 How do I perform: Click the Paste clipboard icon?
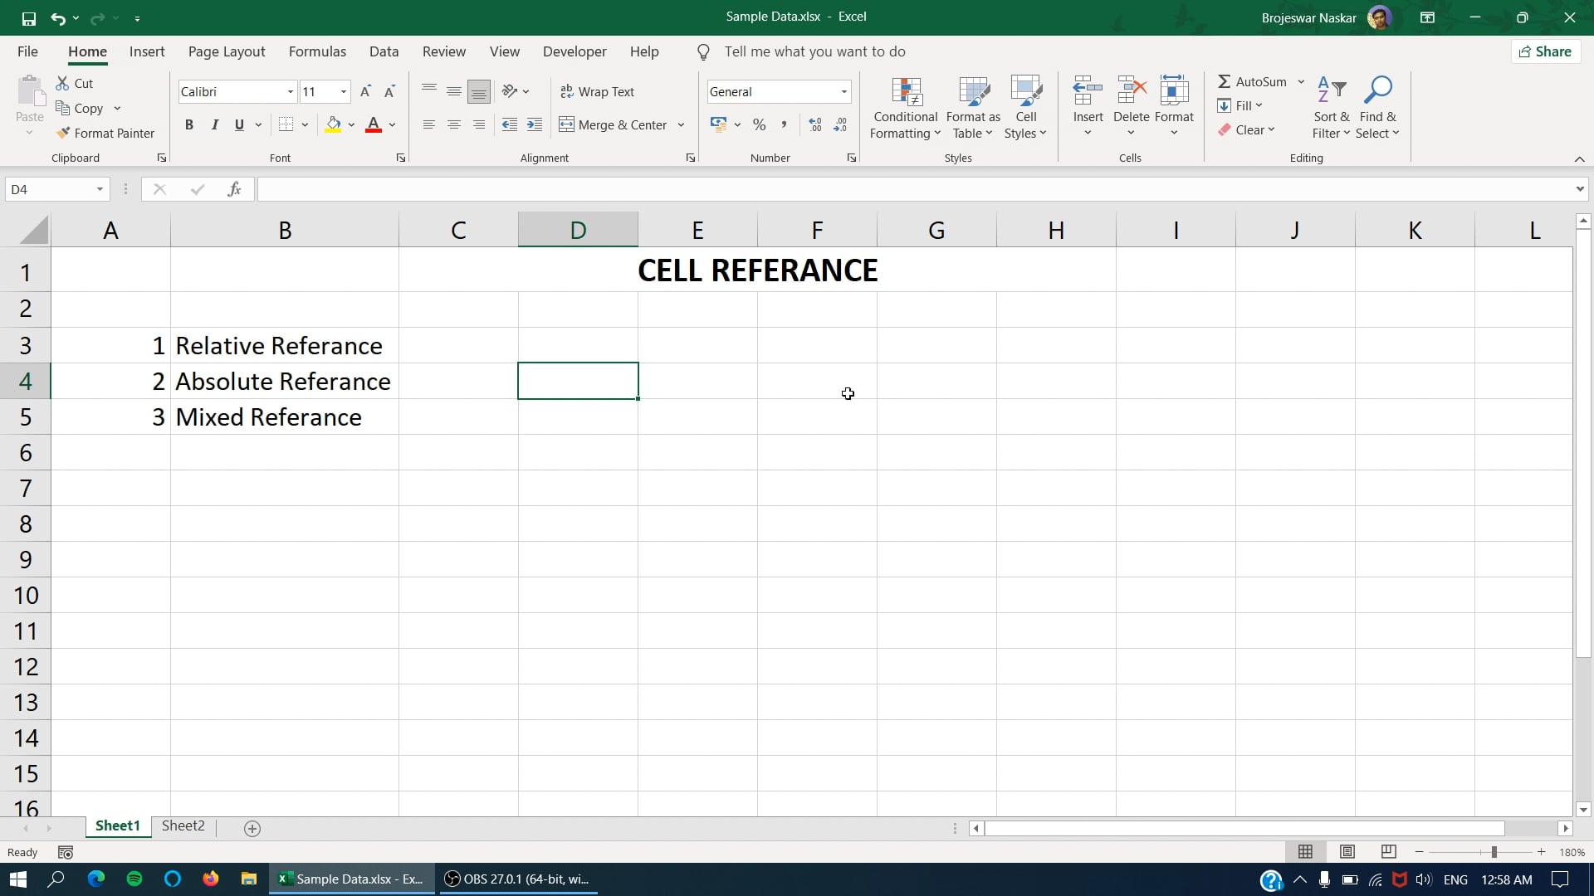coord(30,90)
